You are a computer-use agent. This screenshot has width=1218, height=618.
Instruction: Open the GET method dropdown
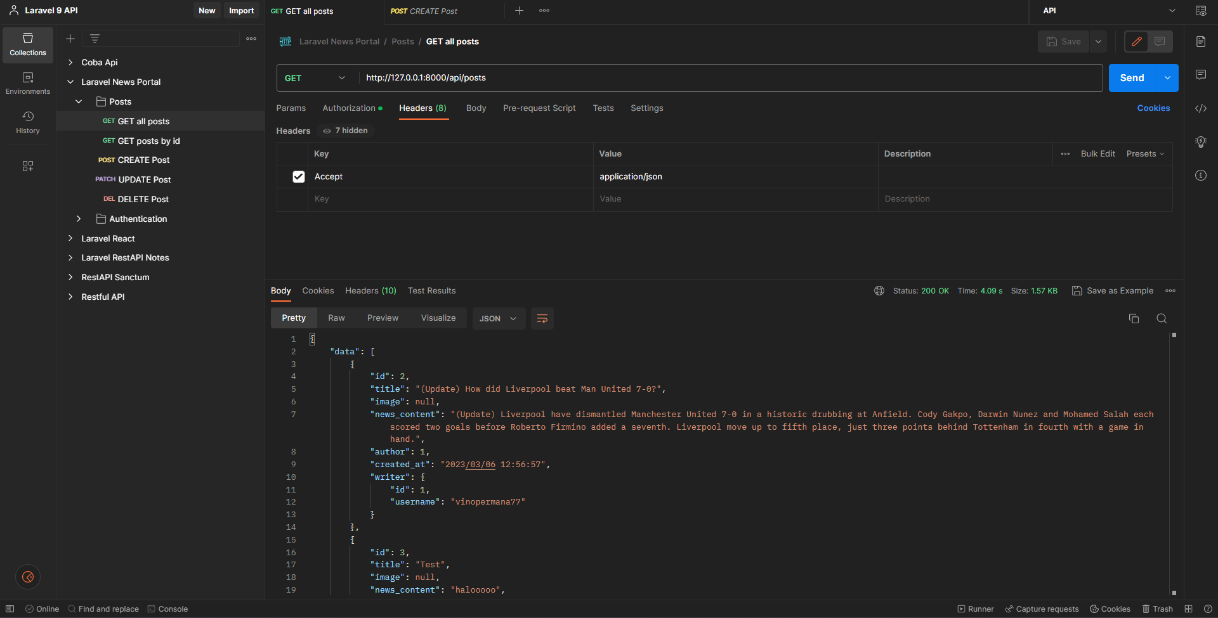(315, 78)
